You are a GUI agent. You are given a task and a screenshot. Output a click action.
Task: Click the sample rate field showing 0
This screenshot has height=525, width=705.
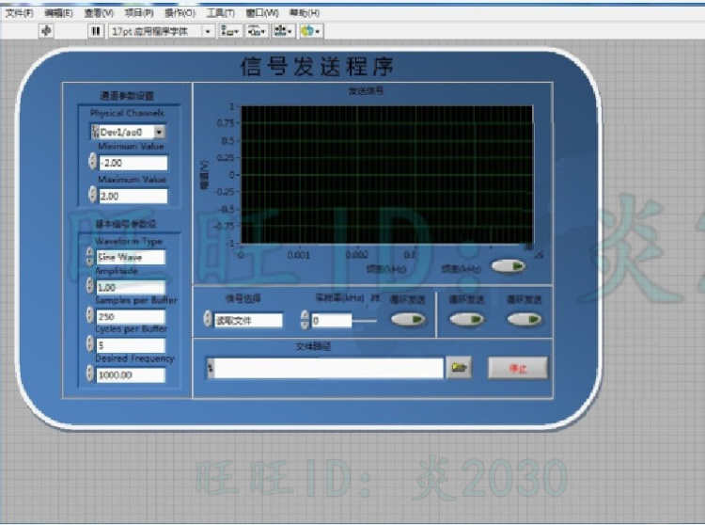coord(332,320)
